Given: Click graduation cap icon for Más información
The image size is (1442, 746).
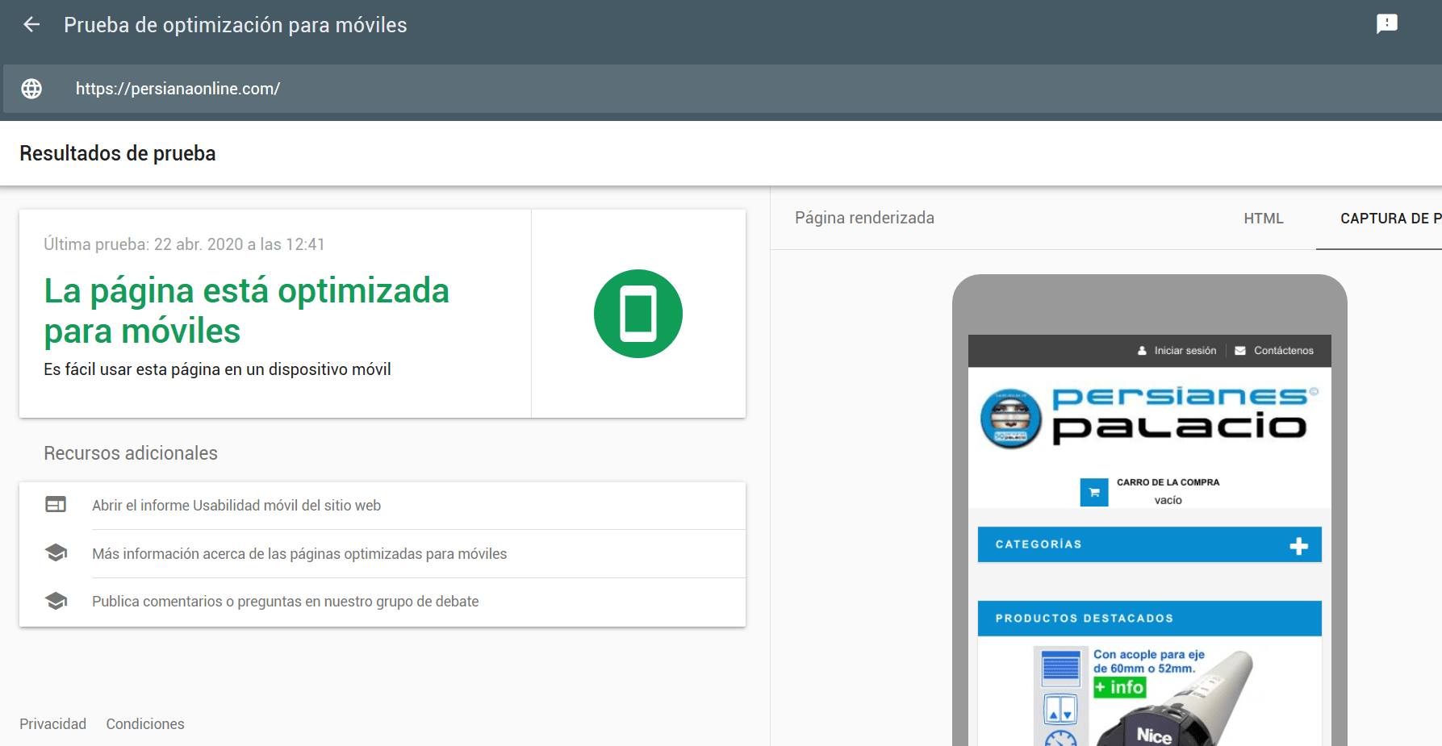Looking at the screenshot, I should point(56,553).
